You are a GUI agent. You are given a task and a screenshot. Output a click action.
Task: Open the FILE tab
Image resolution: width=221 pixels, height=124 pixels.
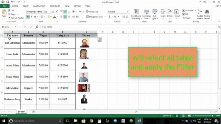pyautogui.click(x=5, y=6)
